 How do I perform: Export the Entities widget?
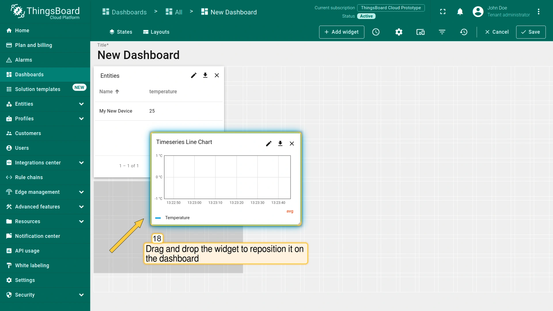[x=205, y=75]
